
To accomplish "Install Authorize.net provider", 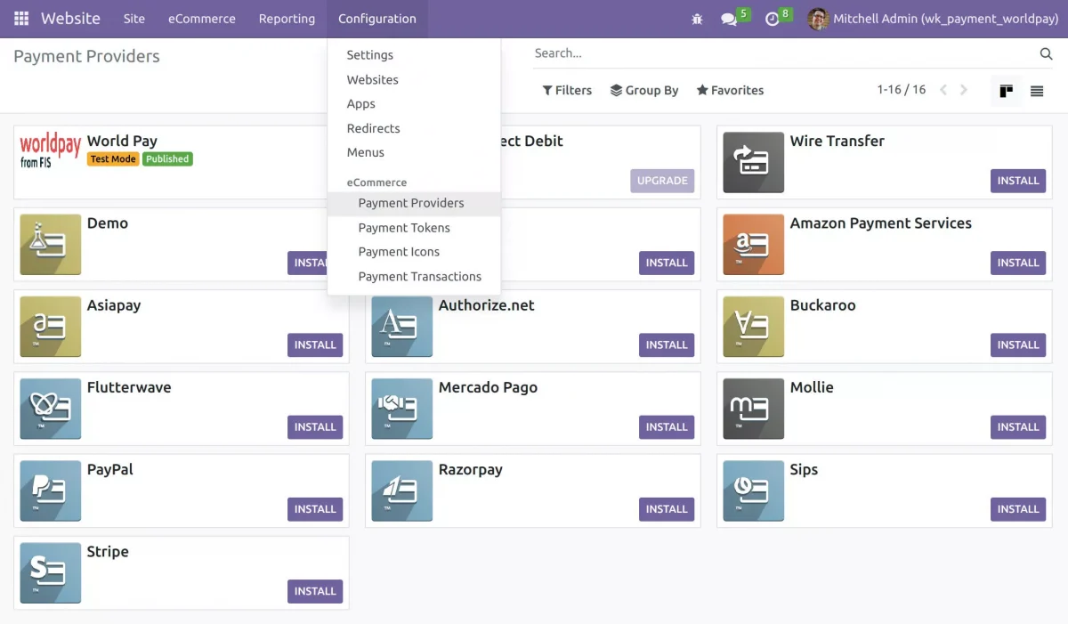I will point(667,344).
